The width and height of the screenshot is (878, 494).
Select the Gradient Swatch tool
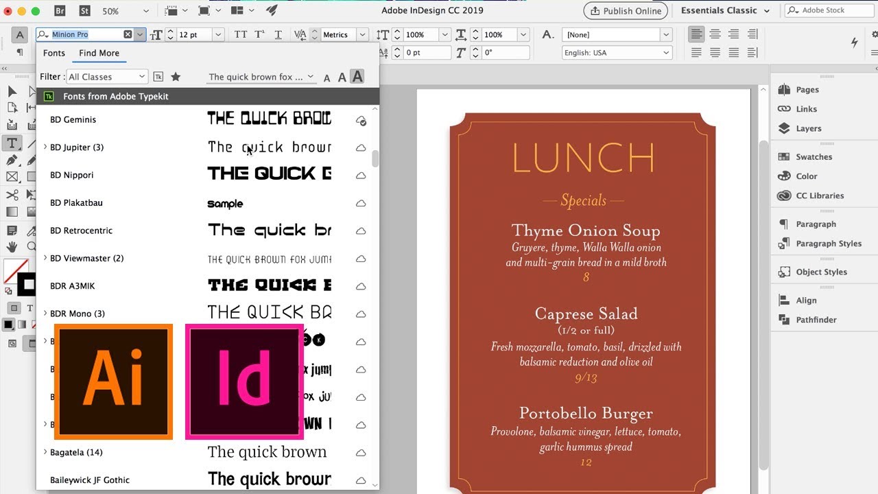pyautogui.click(x=12, y=212)
